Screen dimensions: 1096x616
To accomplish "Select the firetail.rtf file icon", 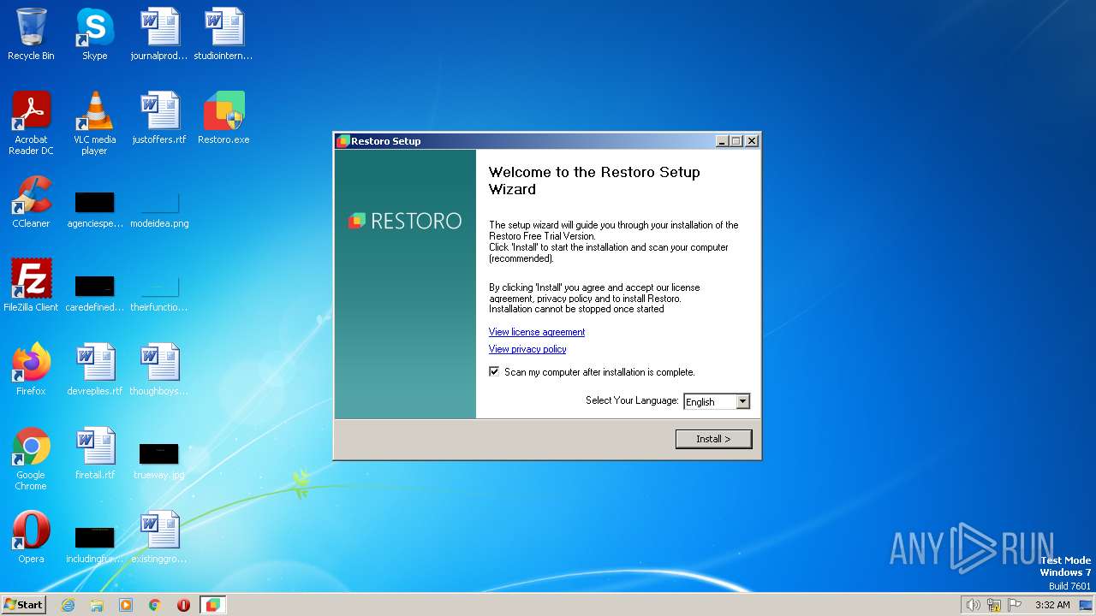I will click(94, 453).
